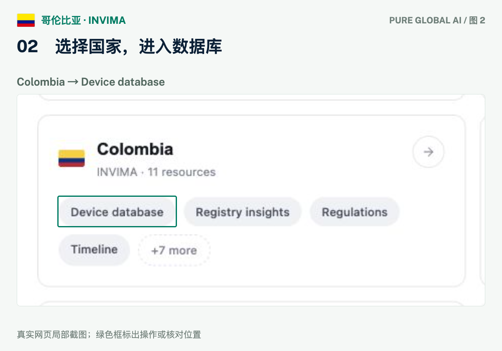The height and width of the screenshot is (351, 502).
Task: Click the PURE GLOBAL AI / 图 2 label
Action: pos(437,20)
